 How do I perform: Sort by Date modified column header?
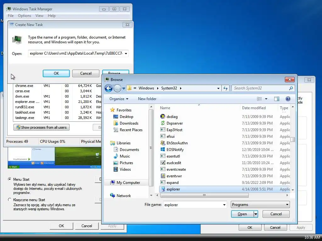click(x=254, y=108)
